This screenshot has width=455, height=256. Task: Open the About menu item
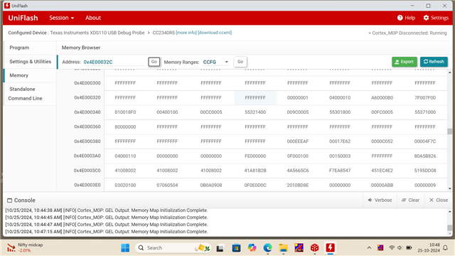[x=93, y=18]
